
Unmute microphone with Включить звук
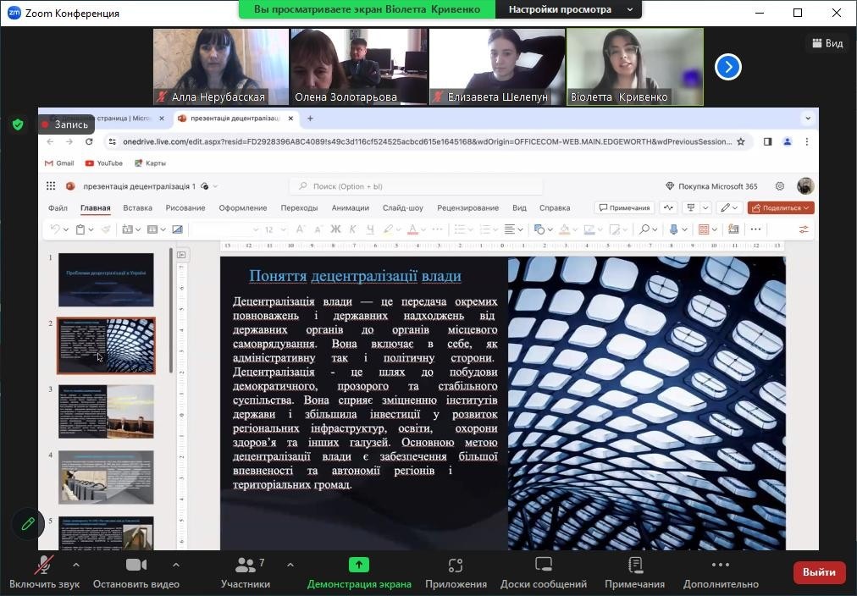44,572
